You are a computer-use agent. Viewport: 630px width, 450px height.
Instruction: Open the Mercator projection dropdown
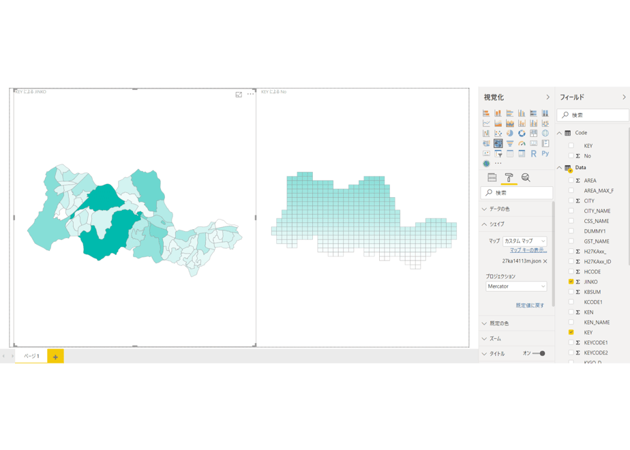click(516, 286)
